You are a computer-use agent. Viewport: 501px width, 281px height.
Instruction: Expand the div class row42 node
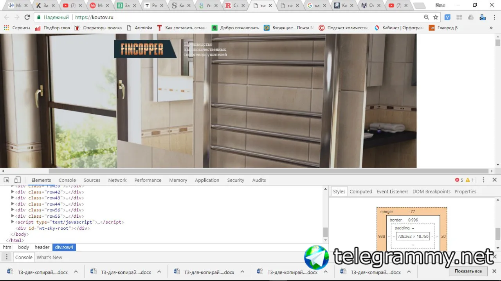(x=13, y=192)
